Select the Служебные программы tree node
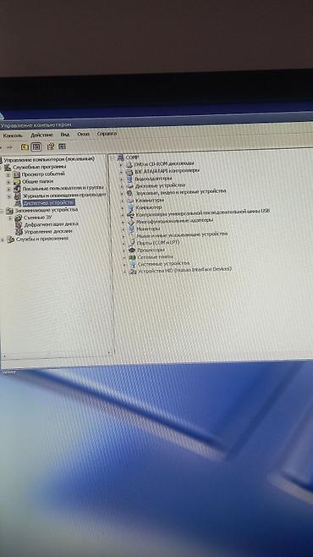This screenshot has width=313, height=557. pyautogui.click(x=40, y=167)
